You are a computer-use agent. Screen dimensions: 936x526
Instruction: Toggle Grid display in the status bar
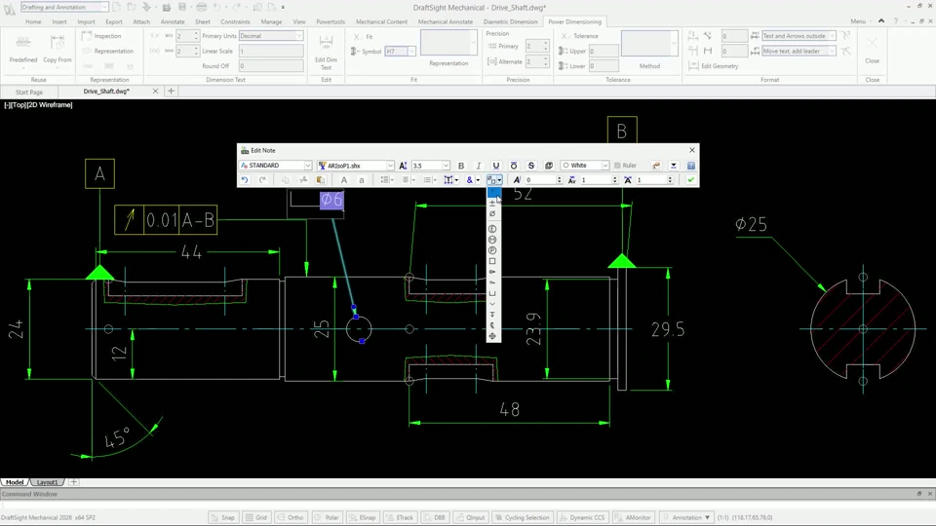(256, 517)
